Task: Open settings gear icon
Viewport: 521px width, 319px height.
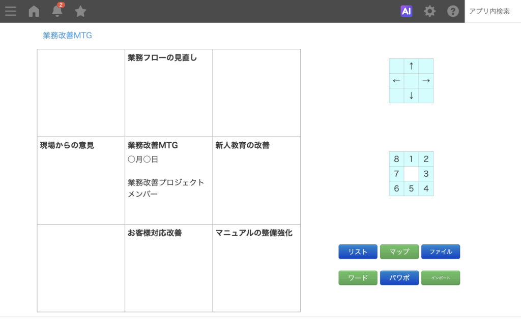Action: 430,11
